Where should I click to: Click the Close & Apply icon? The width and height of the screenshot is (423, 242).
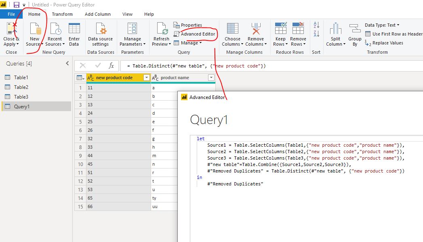[11, 28]
